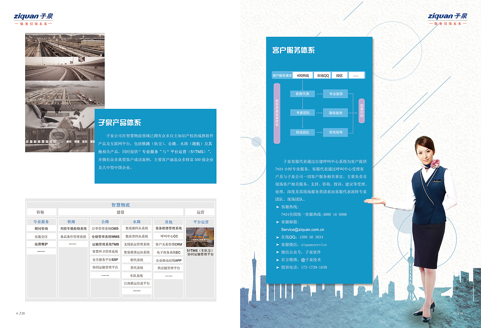Click the 江海联运信息平台 cell
The image size is (481, 328).
pyautogui.click(x=137, y=283)
